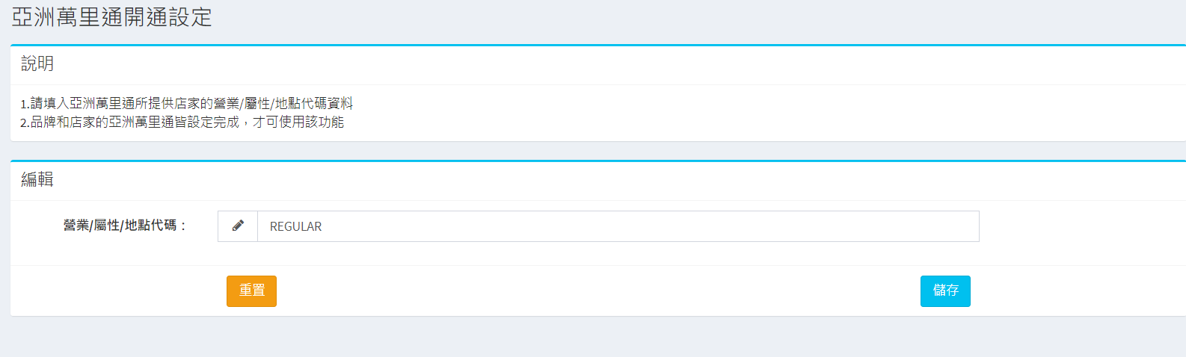This screenshot has height=357, width=1186.
Task: Click instruction line 2 about 品牌和店家
Action: pos(182,122)
